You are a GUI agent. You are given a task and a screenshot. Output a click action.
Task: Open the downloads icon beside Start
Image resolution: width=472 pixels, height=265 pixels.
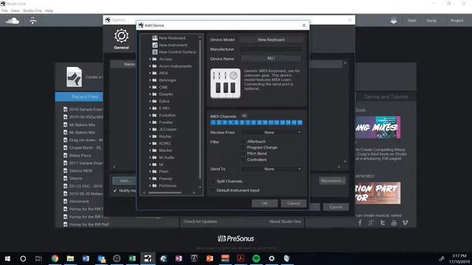(x=393, y=21)
